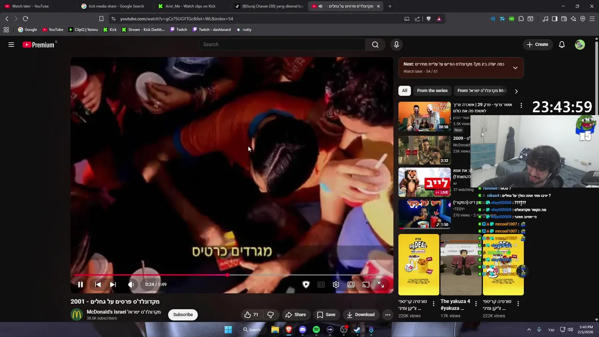Skip to the previous video in playlist
Viewport: 599px width, 337px height.
[98, 284]
